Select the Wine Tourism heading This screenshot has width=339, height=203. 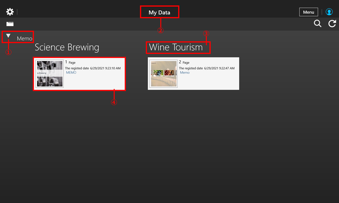(176, 47)
